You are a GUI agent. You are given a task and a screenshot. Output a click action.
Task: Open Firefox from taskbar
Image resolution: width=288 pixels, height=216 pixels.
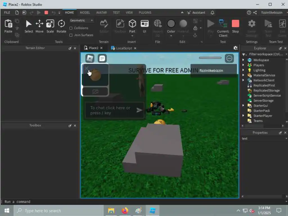tap(125, 210)
